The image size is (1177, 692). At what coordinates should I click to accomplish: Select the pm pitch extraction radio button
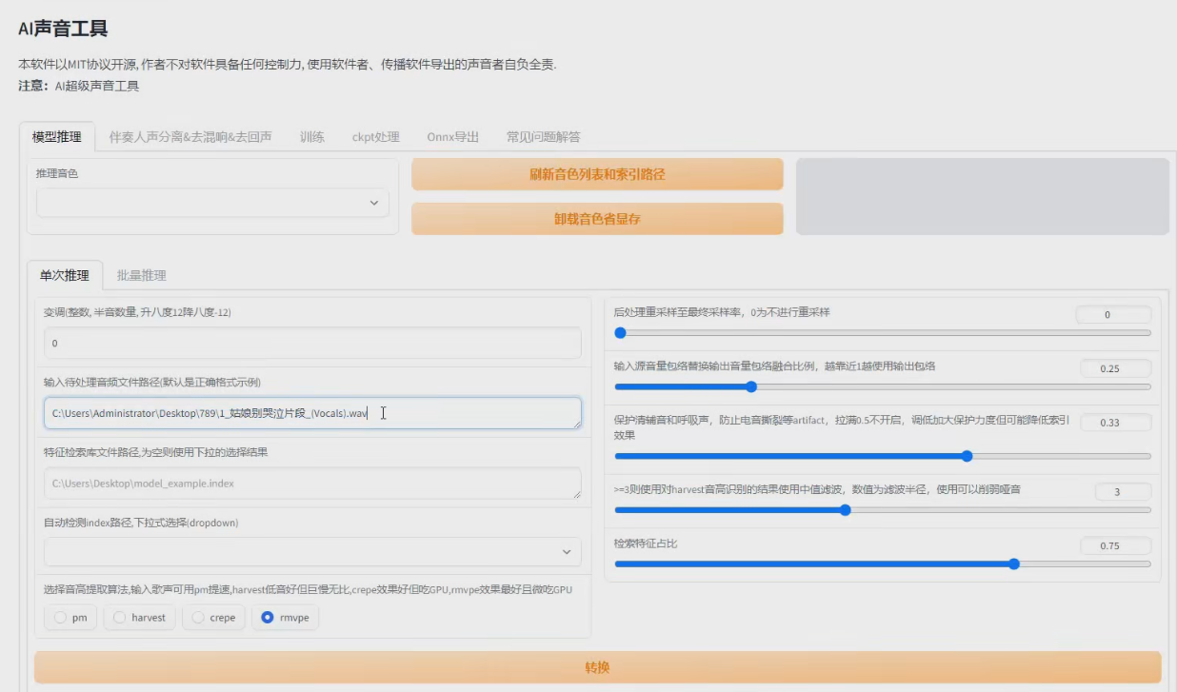pyautogui.click(x=61, y=618)
